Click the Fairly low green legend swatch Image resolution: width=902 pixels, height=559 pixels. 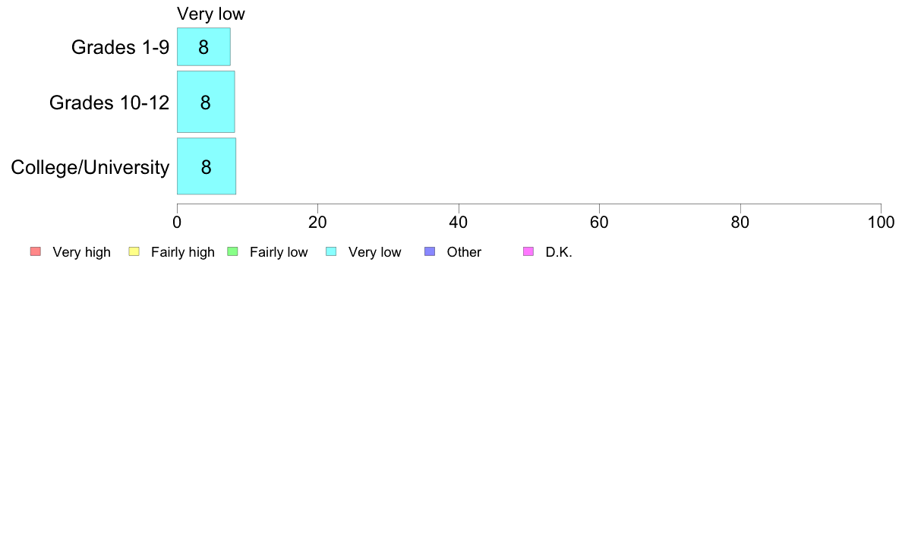(x=232, y=251)
